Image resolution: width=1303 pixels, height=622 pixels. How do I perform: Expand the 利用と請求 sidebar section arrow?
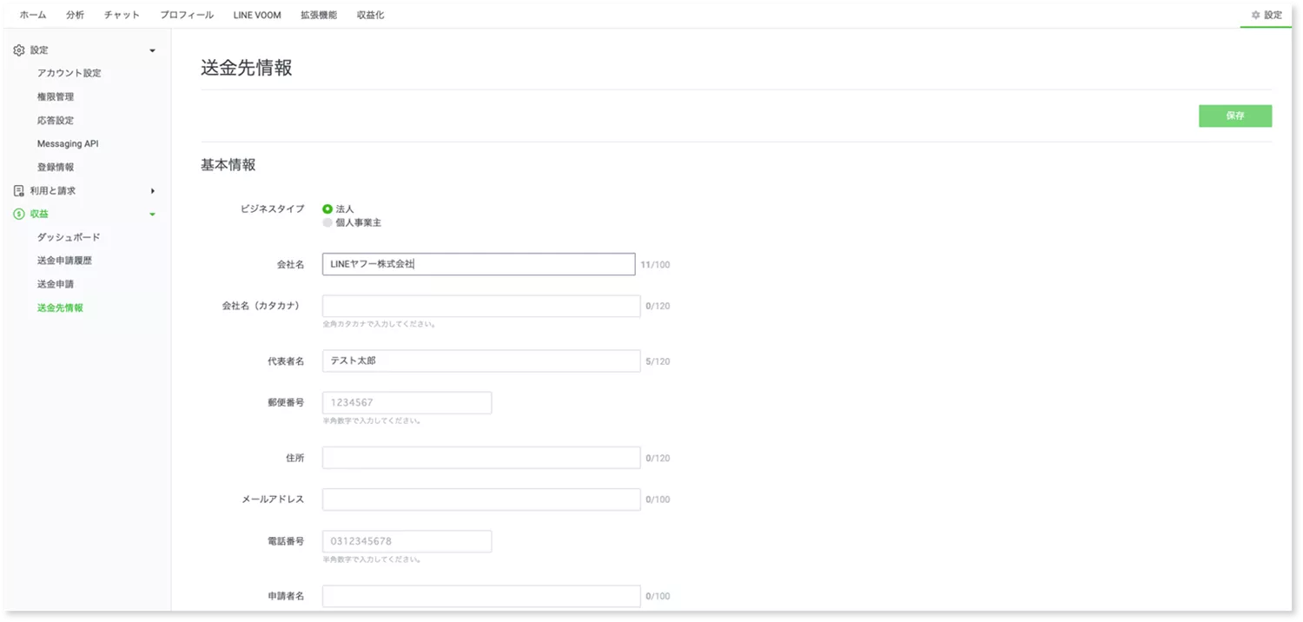(x=153, y=190)
